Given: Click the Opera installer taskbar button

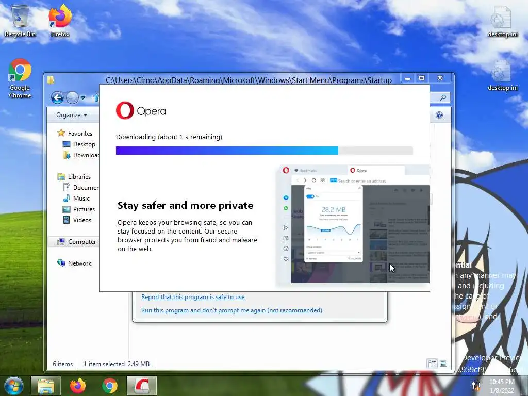Looking at the screenshot, I should pos(142,386).
